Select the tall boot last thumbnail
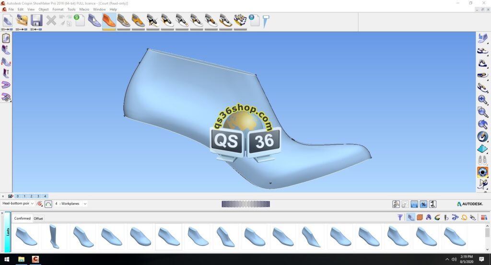 (54, 237)
